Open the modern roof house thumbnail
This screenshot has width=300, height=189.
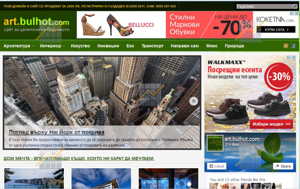[x=101, y=179]
